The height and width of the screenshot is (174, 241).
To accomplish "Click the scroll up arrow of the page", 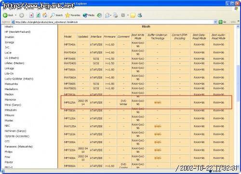I will tap(238, 27).
